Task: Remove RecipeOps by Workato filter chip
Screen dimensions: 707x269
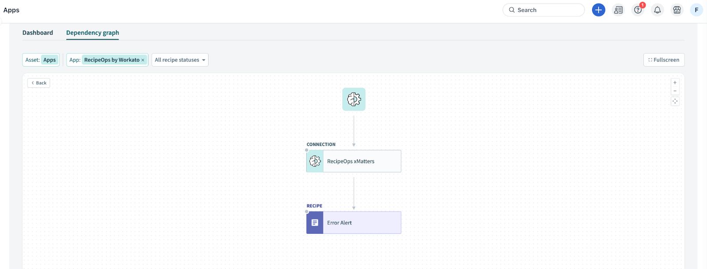Action: coord(143,60)
